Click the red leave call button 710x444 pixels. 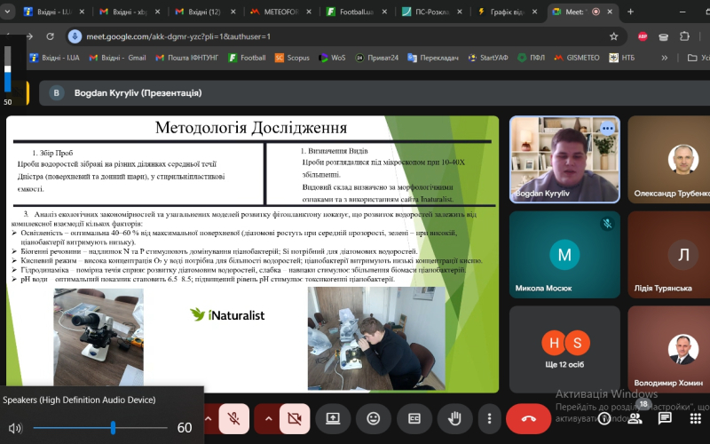(528, 417)
